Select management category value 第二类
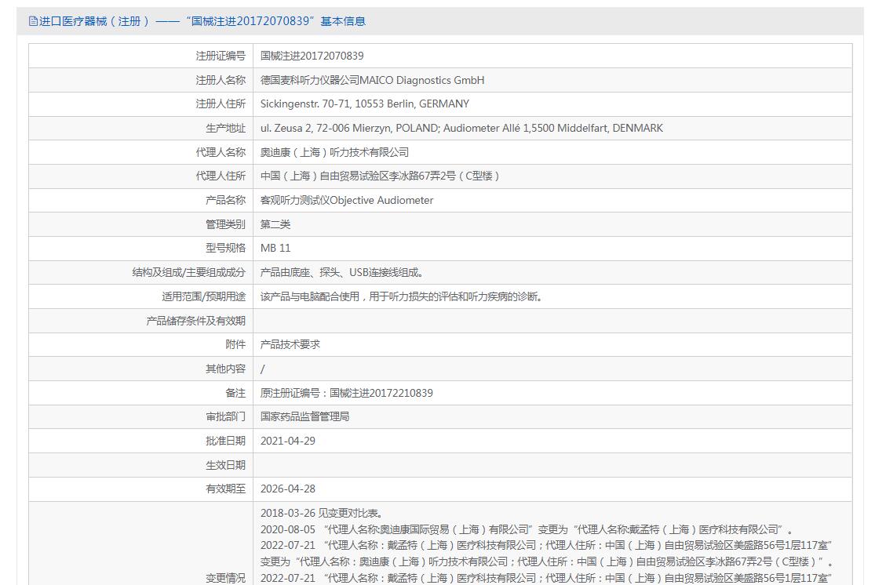The image size is (875, 585). [x=275, y=224]
